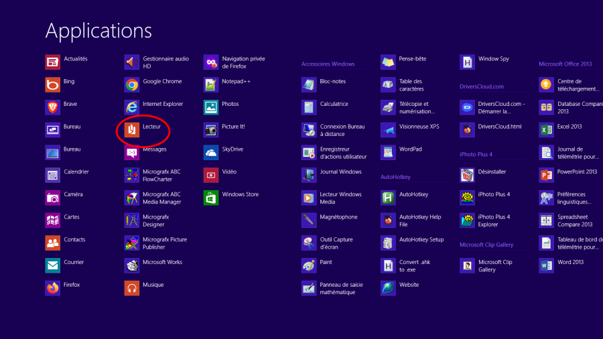Open the iPhoto Plus 4 Désinstaller icon
The image size is (603, 339).
(468, 176)
